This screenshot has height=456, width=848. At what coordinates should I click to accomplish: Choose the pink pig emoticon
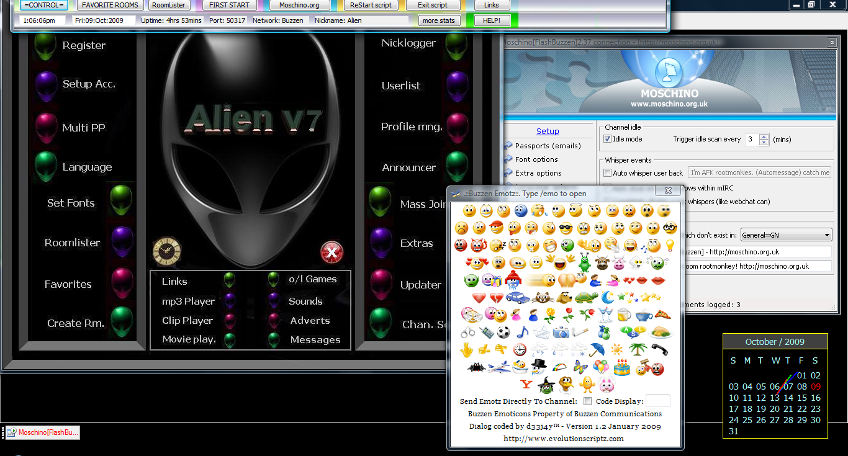(619, 263)
